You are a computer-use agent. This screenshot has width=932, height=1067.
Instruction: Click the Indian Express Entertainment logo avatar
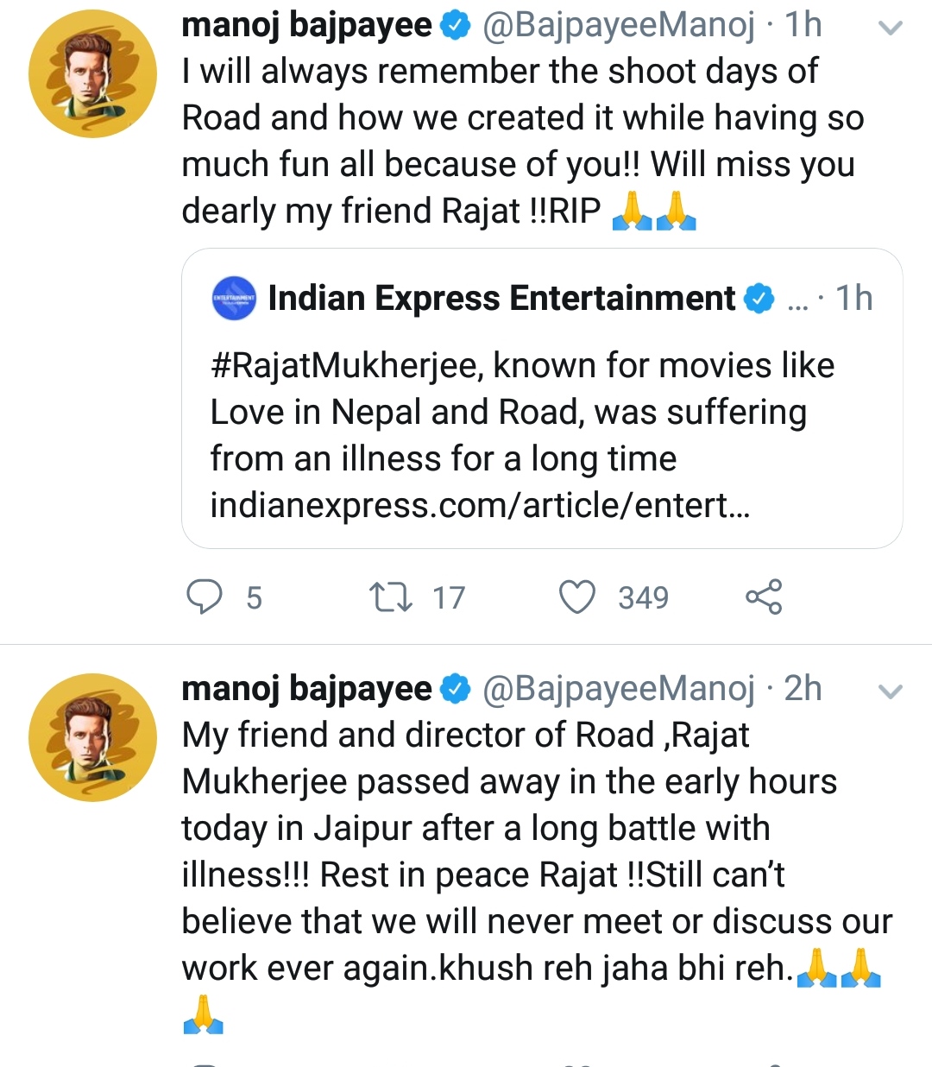tap(234, 299)
